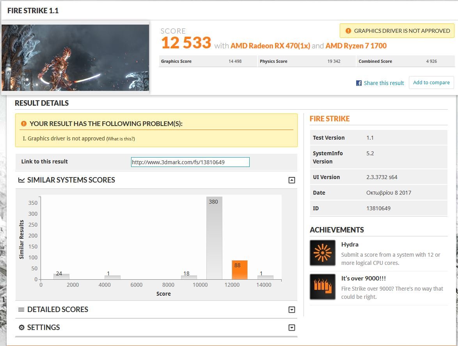Click the list icon beside DETAILED SCORES

click(21, 310)
